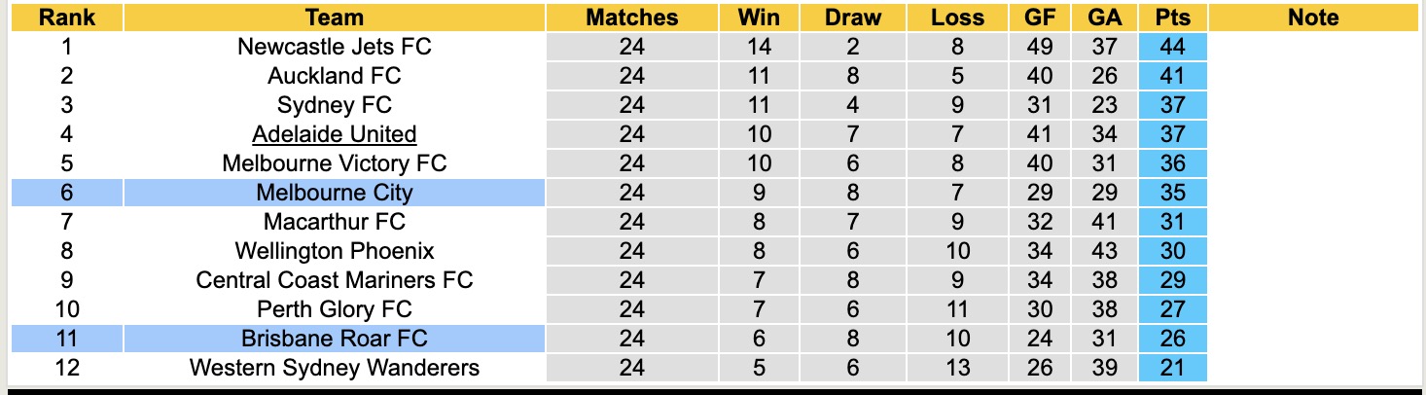1426x395 pixels.
Task: Open the Wellington Phoenix team entry
Action: click(334, 251)
